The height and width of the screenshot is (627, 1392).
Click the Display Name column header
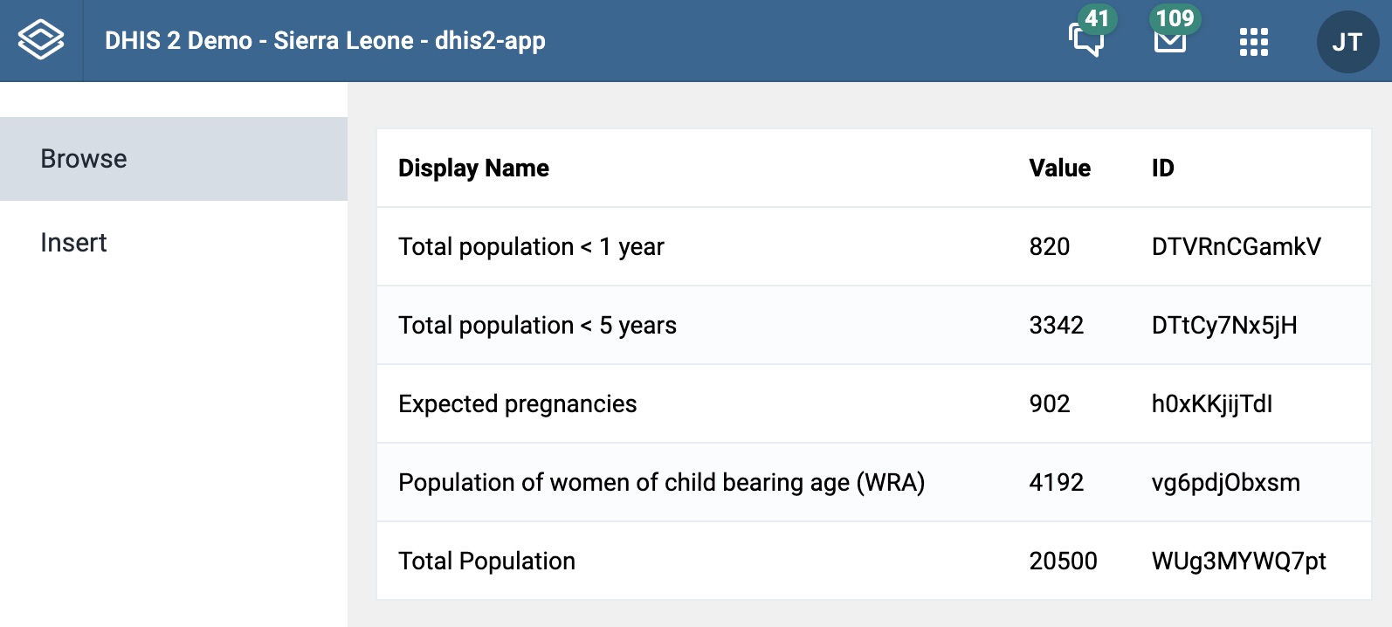pos(473,168)
